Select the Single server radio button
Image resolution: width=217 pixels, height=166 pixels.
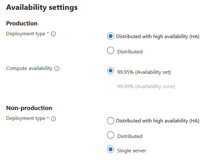111,150
